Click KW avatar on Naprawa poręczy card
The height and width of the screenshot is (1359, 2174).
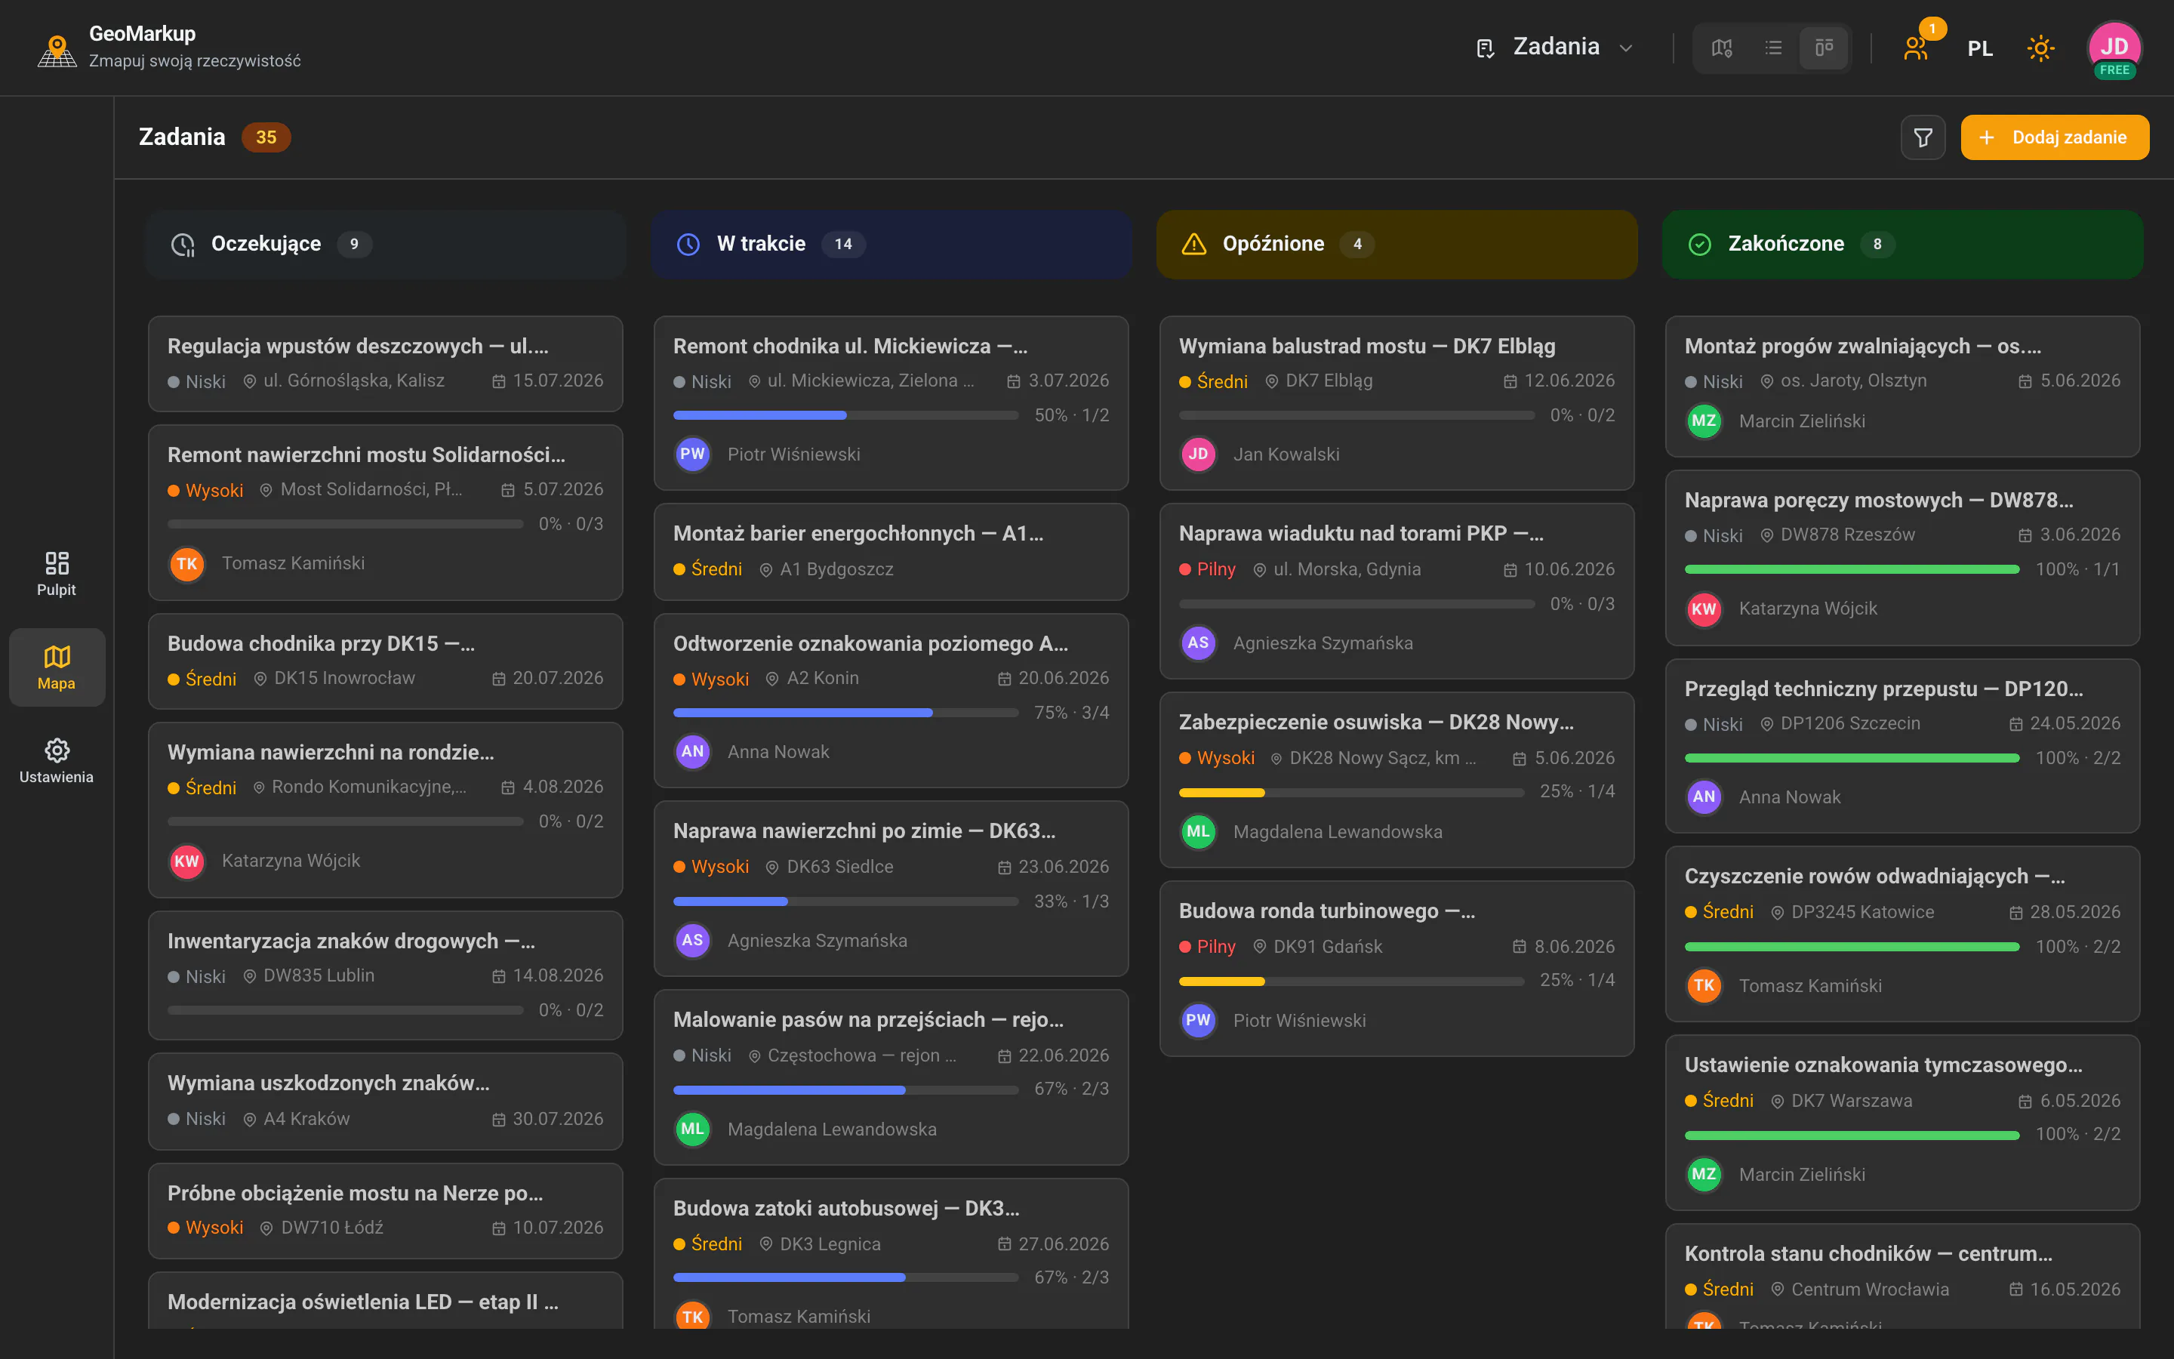pos(1704,609)
